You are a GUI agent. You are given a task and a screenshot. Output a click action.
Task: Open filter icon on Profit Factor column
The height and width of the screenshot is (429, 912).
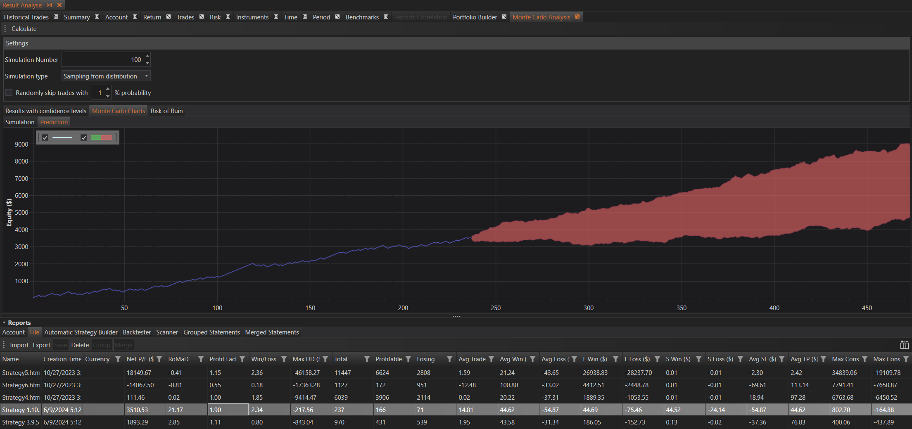(x=242, y=359)
